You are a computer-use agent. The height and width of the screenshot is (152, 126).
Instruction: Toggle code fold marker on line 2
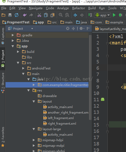pyautogui.click(x=107, y=43)
